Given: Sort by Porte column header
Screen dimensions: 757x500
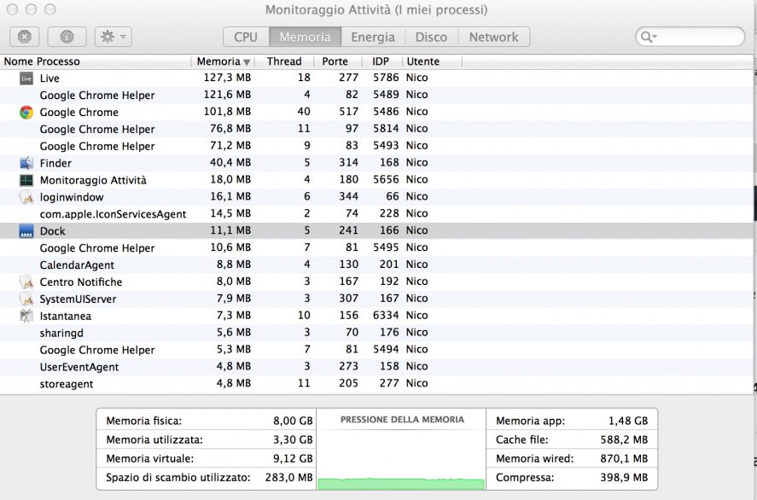Looking at the screenshot, I should 335,61.
